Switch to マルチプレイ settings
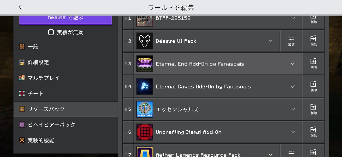 tap(66, 78)
